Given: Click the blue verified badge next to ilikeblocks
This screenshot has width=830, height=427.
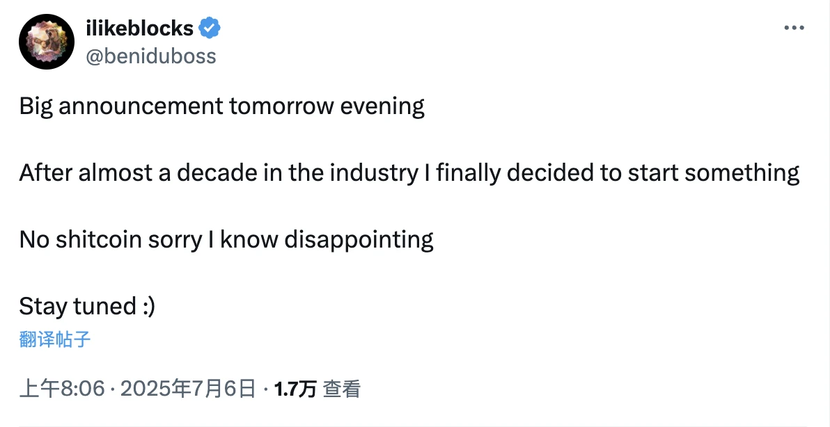Looking at the screenshot, I should click(x=210, y=26).
